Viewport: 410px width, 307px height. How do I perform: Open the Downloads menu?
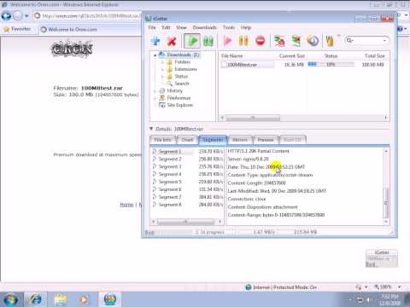coord(205,27)
